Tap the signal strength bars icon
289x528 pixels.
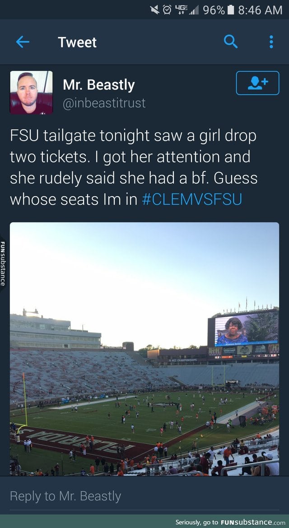pos(193,10)
